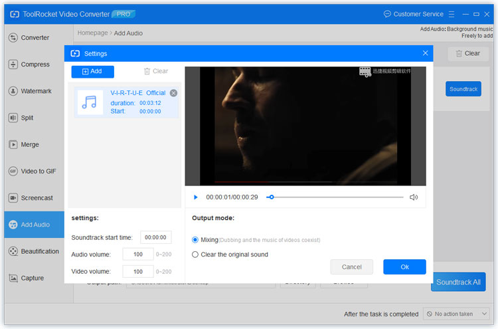Image resolution: width=498 pixels, height=329 pixels.
Task: Click the Settings dialog title icon
Action: [75, 53]
